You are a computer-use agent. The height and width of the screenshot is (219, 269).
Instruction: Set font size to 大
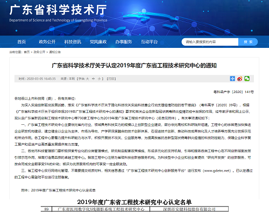[x=87, y=79]
